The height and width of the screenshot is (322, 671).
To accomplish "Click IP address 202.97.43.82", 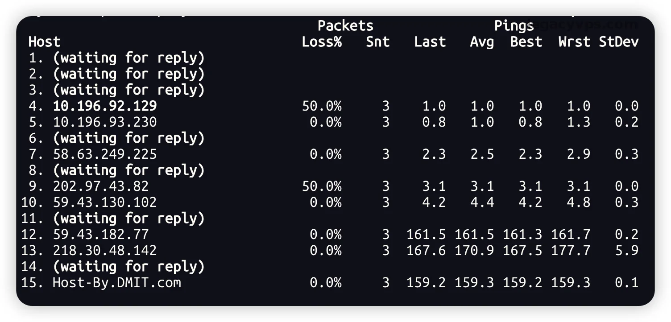I will pyautogui.click(x=101, y=186).
